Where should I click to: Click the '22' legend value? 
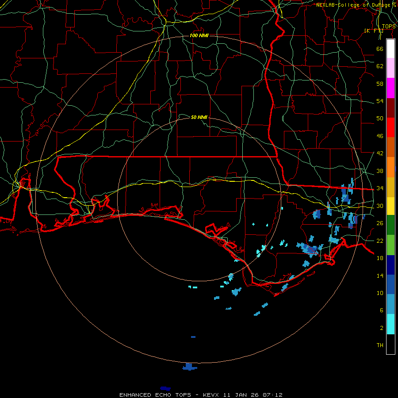380,241
